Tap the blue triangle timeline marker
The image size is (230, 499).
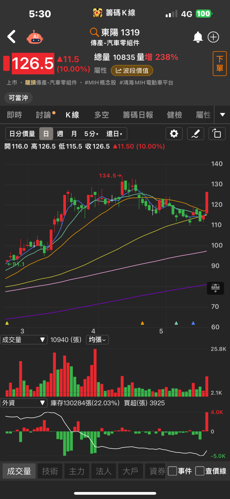click(193, 323)
